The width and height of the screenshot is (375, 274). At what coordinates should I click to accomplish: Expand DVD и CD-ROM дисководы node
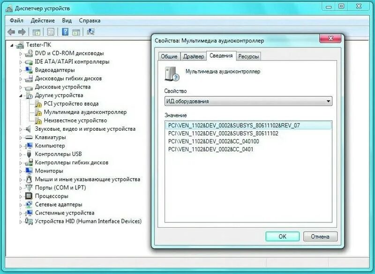[21, 54]
